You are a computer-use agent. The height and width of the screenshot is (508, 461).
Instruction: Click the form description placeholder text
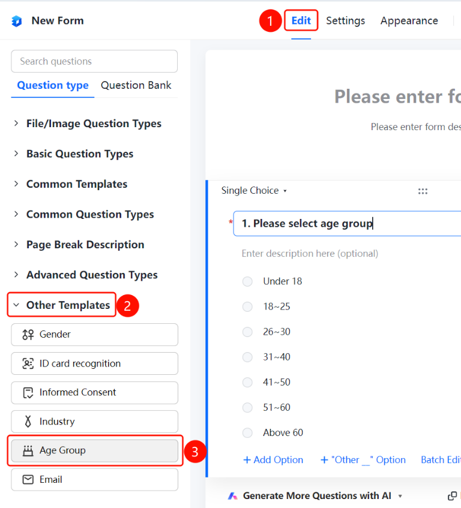click(x=415, y=127)
